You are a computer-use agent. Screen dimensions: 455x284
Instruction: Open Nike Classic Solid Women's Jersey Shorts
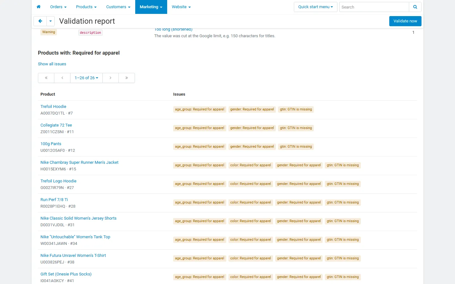point(78,218)
